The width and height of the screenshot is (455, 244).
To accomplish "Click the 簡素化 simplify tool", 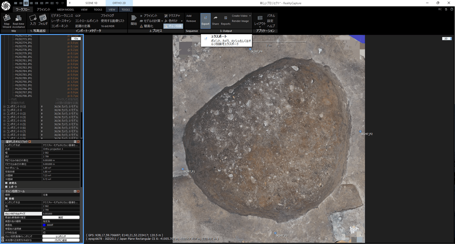I will 146,26.
